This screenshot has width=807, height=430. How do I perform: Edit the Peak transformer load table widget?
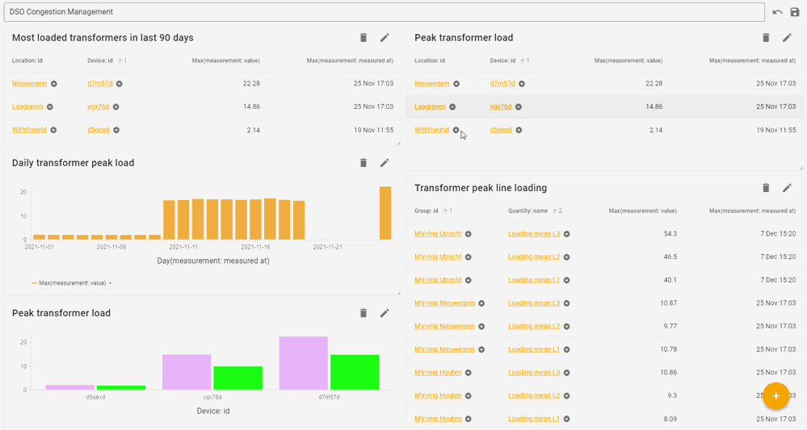(787, 38)
